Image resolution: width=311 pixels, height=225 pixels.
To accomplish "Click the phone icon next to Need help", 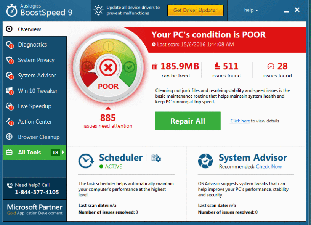I will click(10, 185).
